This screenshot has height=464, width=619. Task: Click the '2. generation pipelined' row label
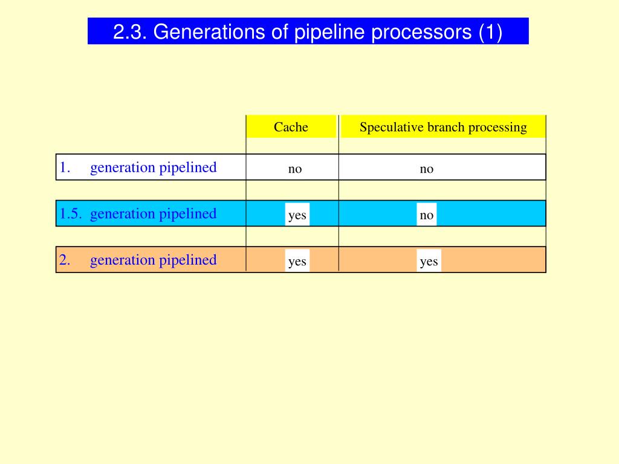138,260
